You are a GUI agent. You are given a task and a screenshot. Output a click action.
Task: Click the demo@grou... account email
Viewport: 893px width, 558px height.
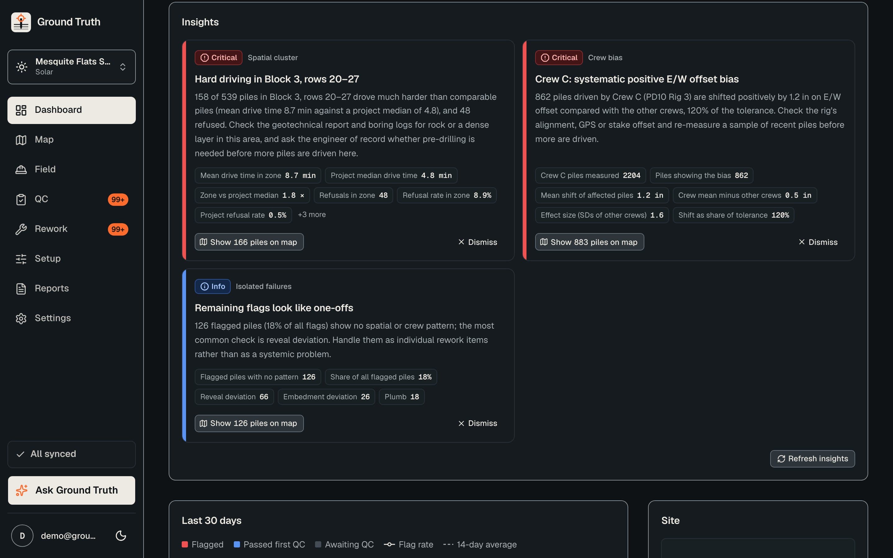click(68, 536)
